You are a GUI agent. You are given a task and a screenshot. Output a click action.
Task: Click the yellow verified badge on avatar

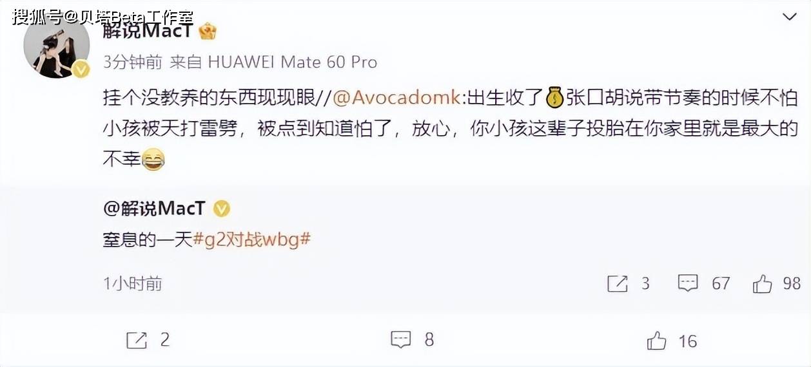[81, 70]
